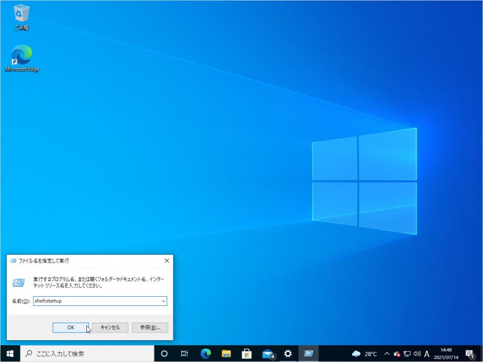Open the volume control from the system tray
Image resolution: width=483 pixels, height=362 pixels.
click(x=417, y=354)
